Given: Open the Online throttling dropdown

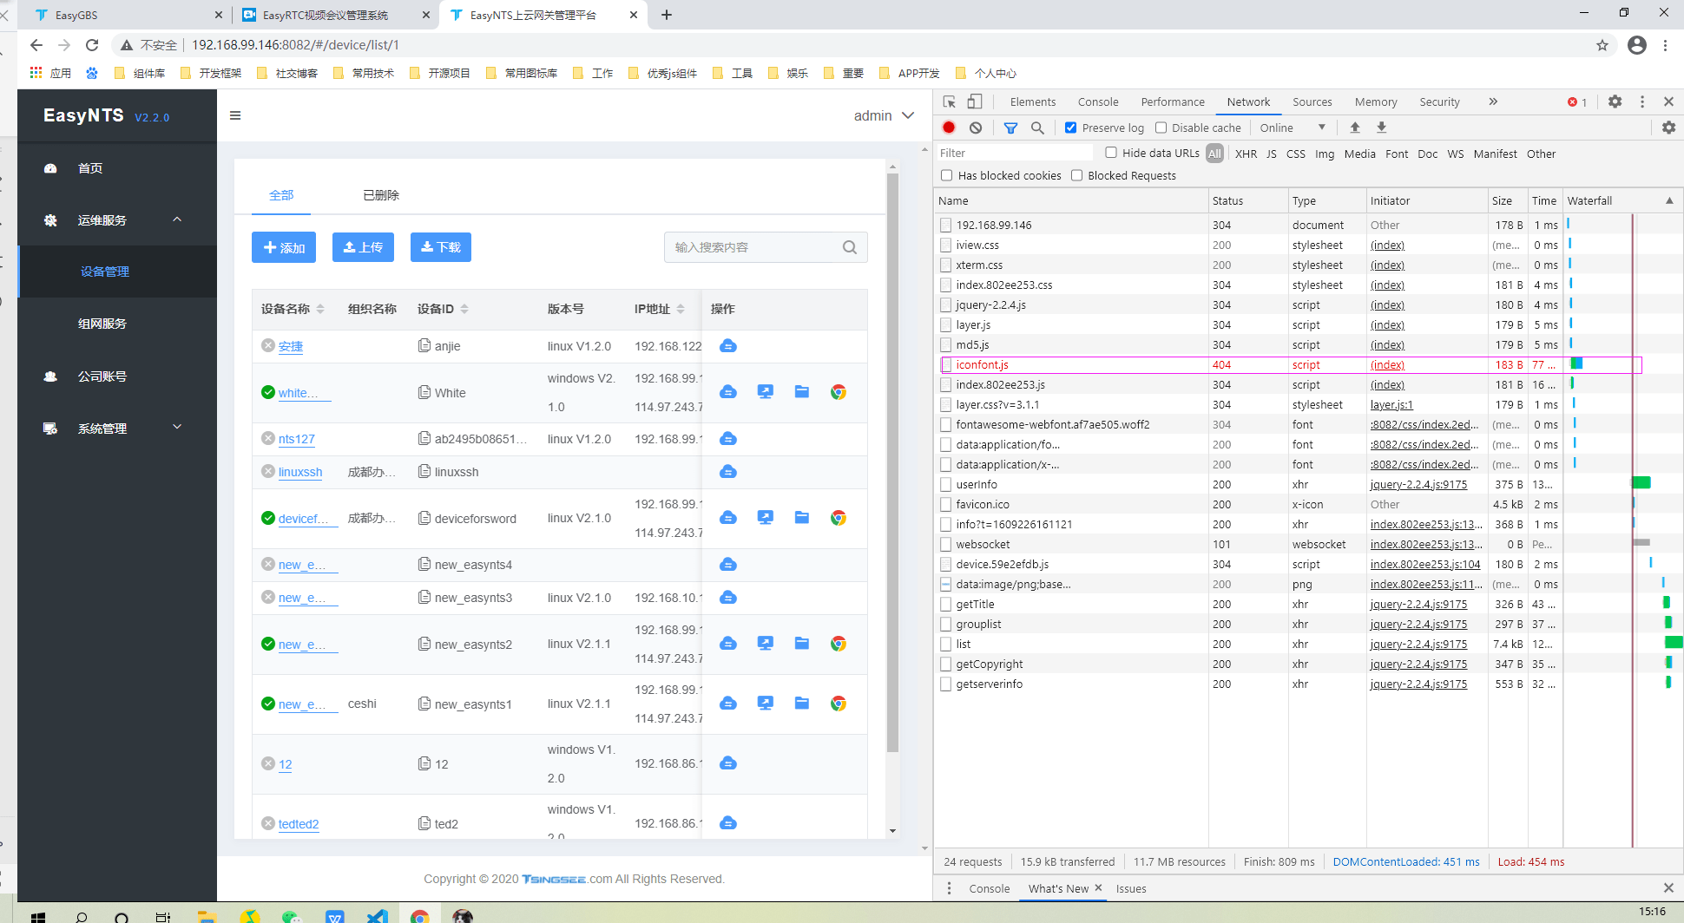Looking at the screenshot, I should point(1293,128).
